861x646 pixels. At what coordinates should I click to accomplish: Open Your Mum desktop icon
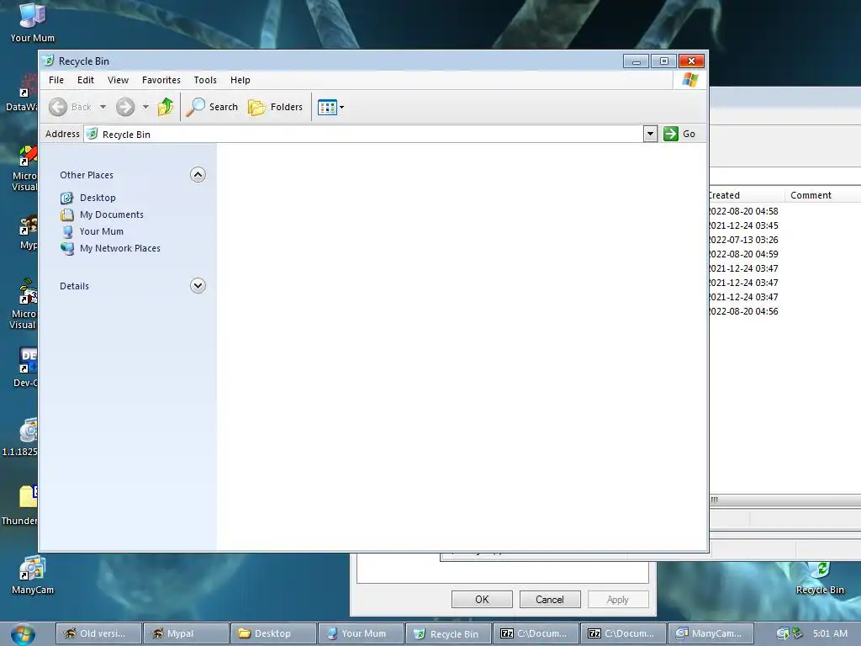(x=33, y=23)
